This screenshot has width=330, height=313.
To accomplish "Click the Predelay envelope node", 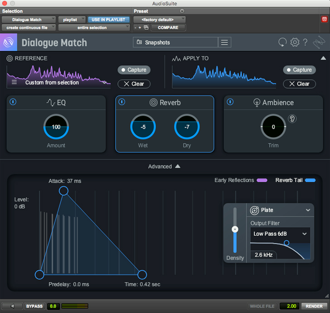I will 39,274.
